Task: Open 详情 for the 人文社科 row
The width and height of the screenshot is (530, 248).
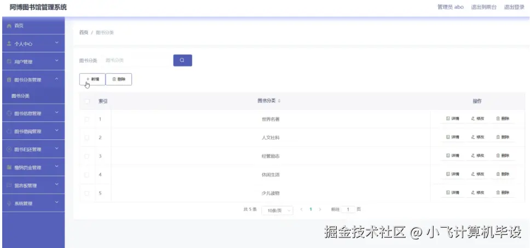Action: [x=453, y=137]
